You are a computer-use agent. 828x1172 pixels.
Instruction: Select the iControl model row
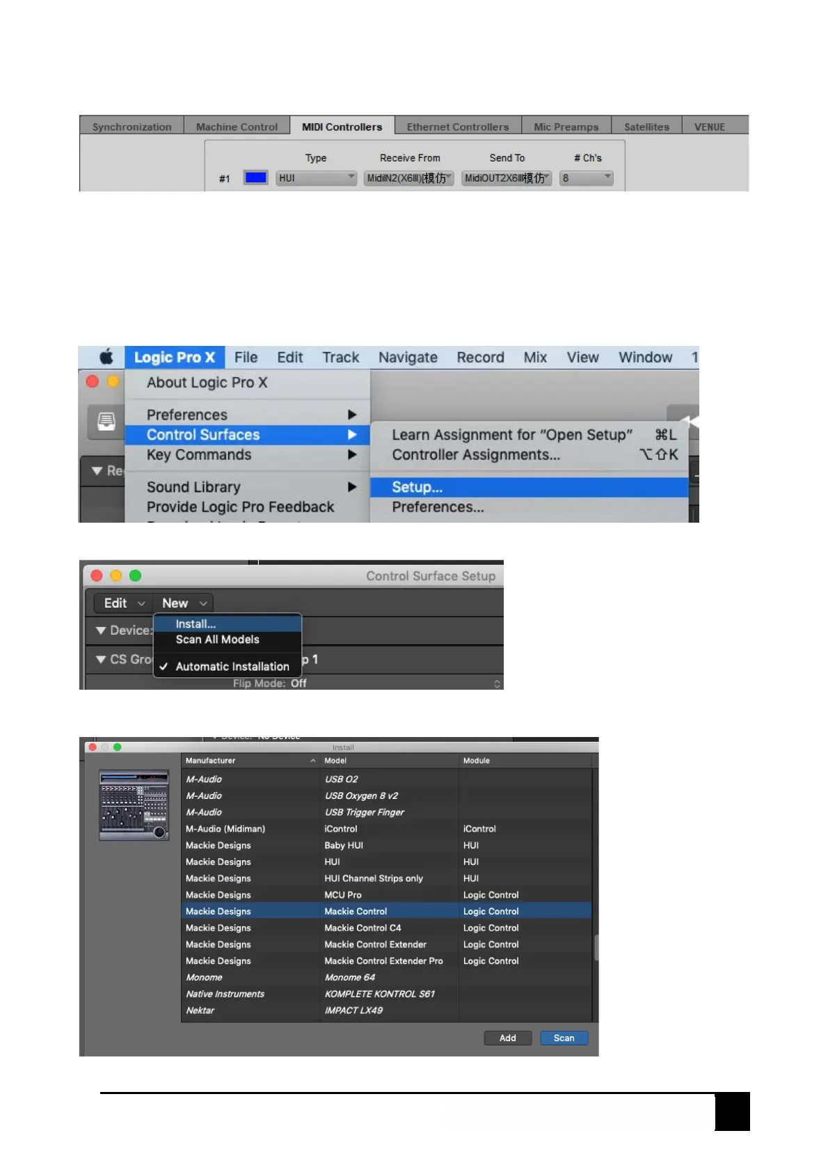click(x=386, y=829)
